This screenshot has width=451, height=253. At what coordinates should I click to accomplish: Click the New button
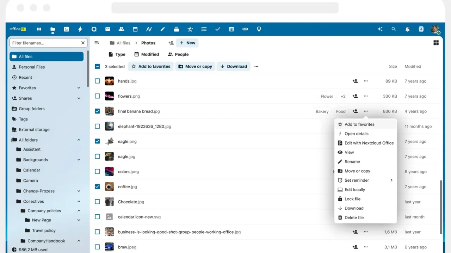(187, 43)
